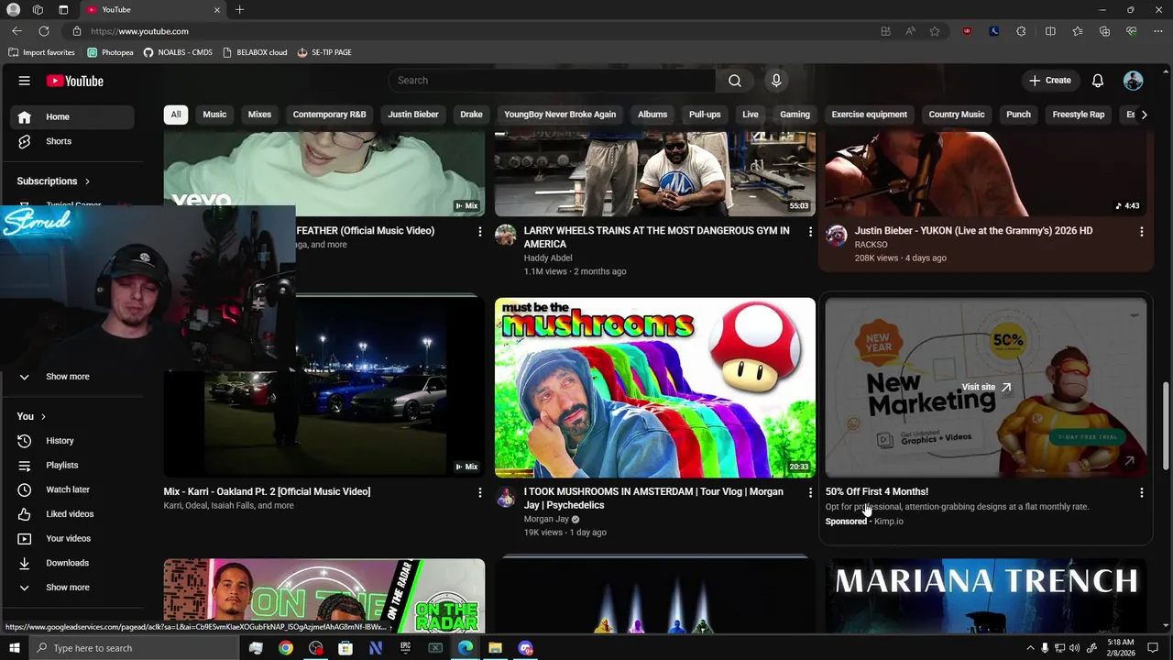This screenshot has height=660, width=1173.
Task: Click the magnifier search button
Action: tap(734, 81)
